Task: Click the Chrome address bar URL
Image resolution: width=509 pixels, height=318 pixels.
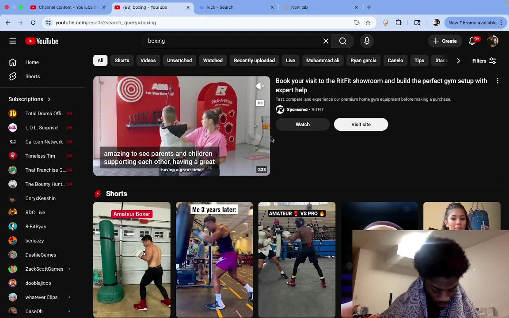Action: 106,23
